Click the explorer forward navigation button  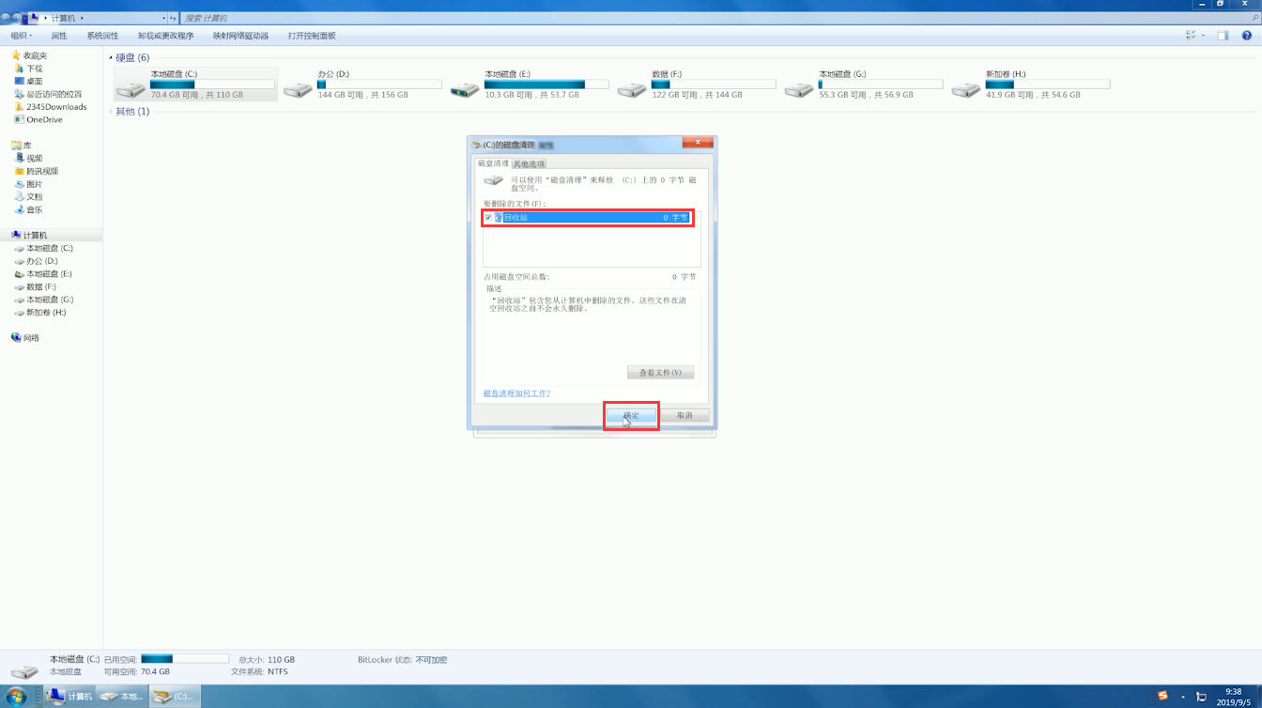[x=19, y=18]
